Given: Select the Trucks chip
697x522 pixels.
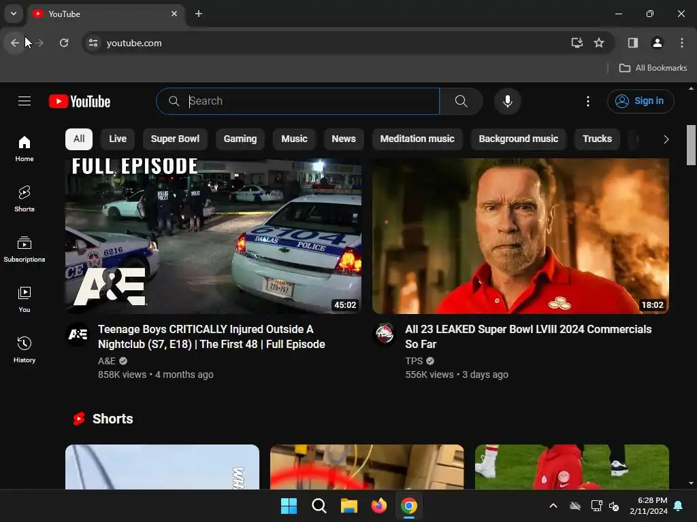Looking at the screenshot, I should point(598,139).
